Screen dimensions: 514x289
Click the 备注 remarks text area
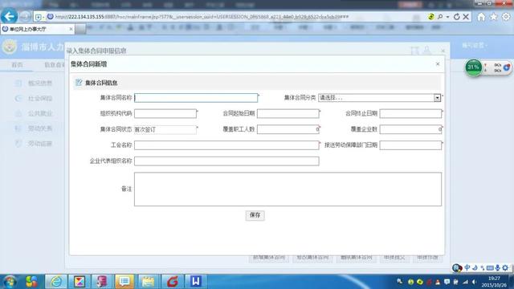pos(288,189)
